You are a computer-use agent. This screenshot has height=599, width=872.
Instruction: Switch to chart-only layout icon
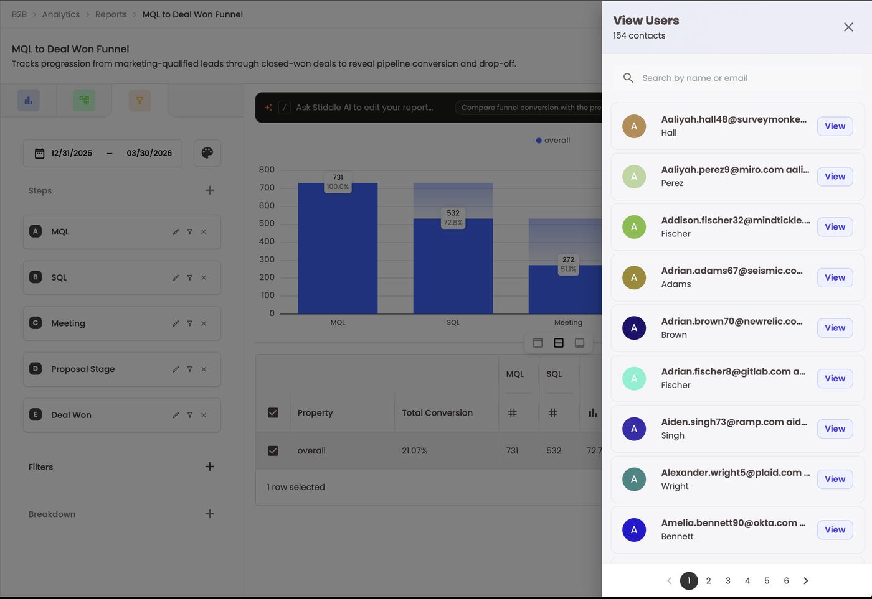point(538,343)
